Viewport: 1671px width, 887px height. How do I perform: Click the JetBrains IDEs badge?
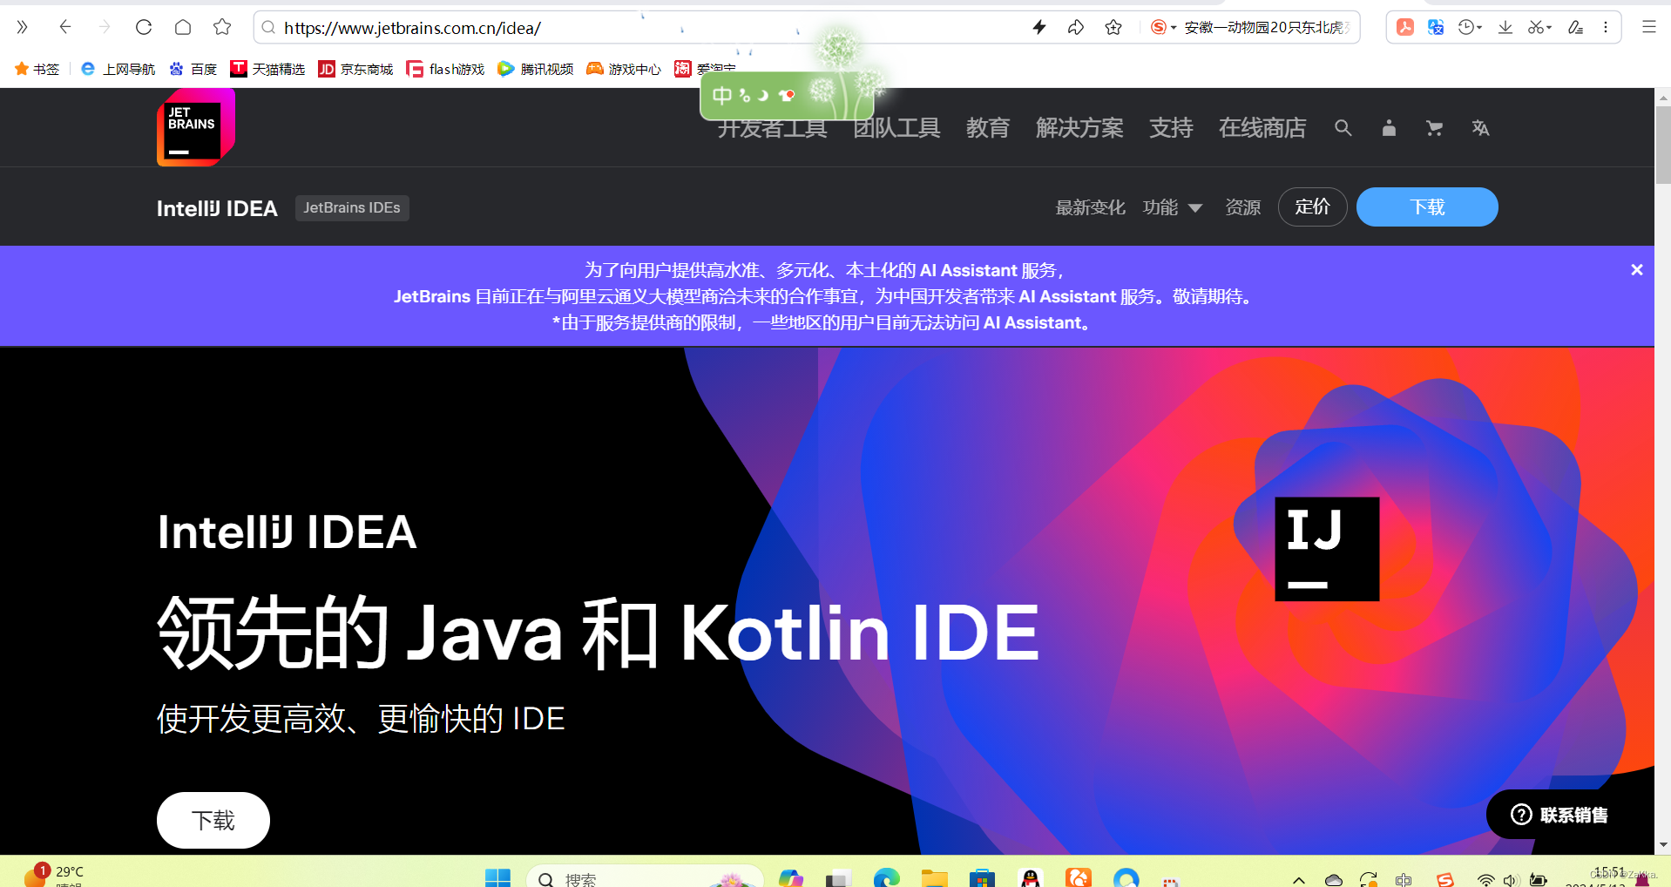352,207
